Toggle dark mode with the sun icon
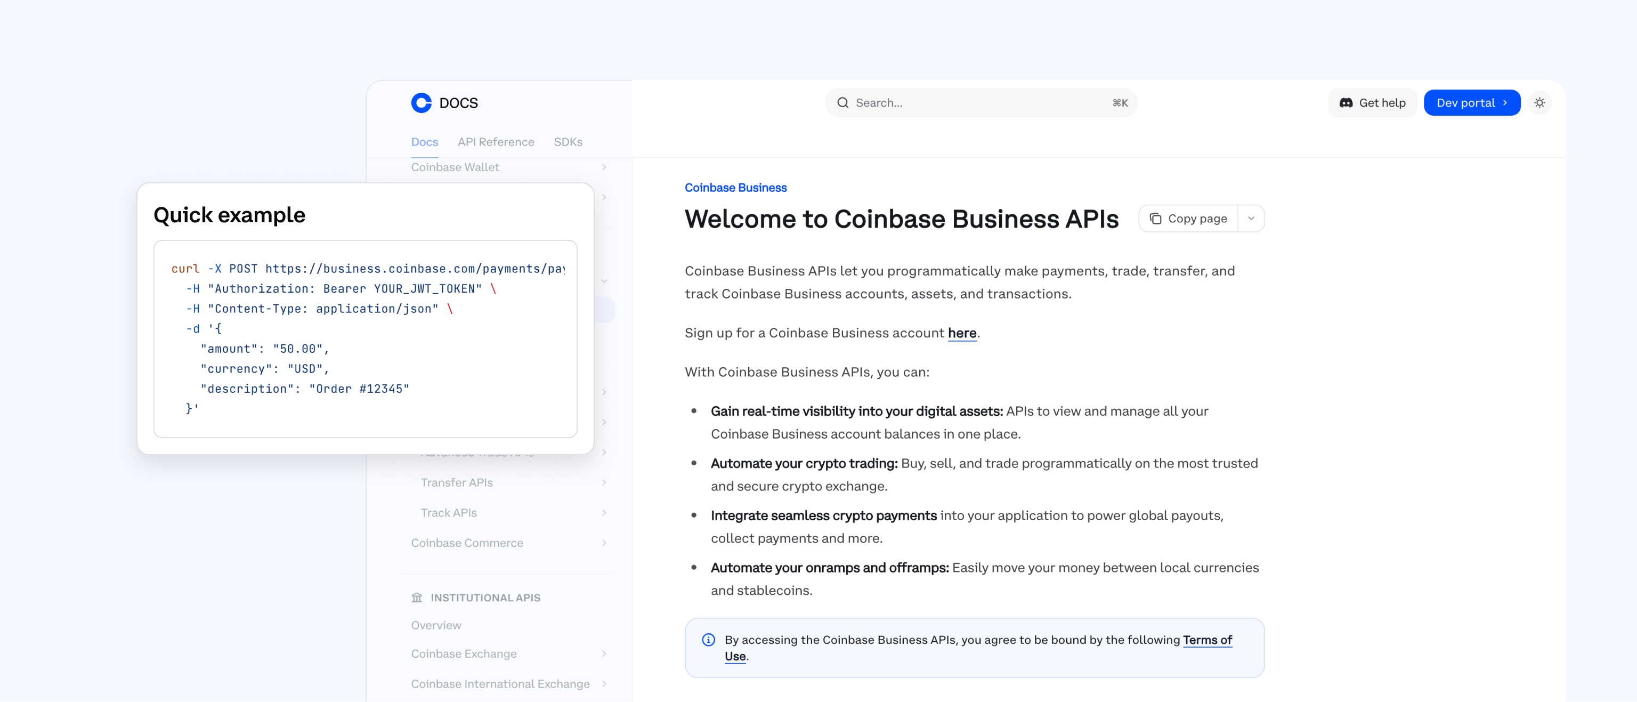 [1540, 102]
